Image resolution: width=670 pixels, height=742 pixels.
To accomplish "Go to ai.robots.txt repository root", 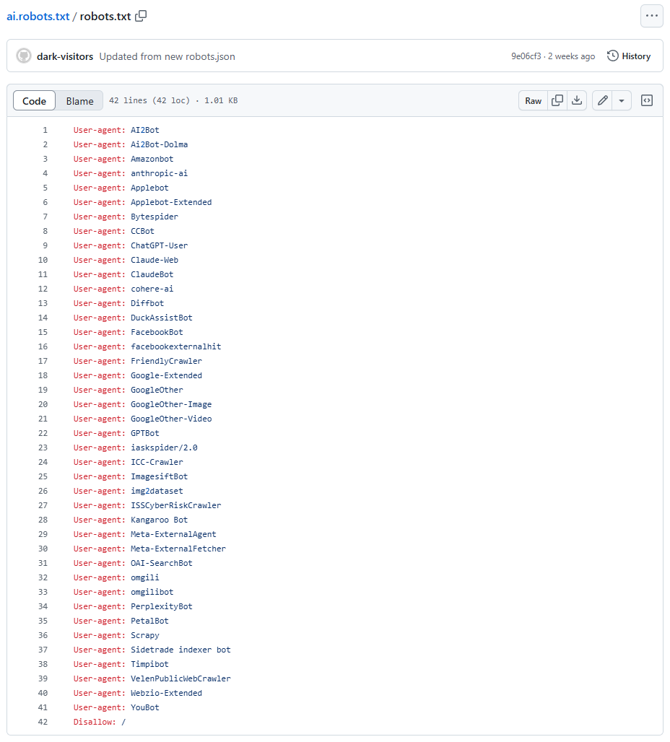I will [38, 16].
